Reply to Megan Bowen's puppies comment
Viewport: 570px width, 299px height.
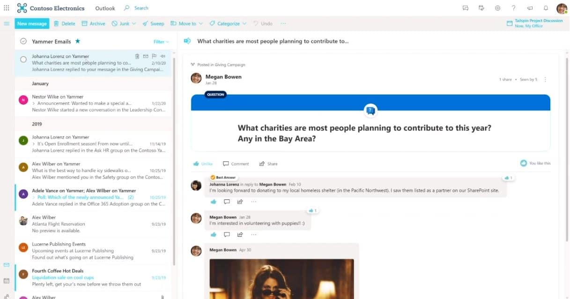[x=227, y=234]
